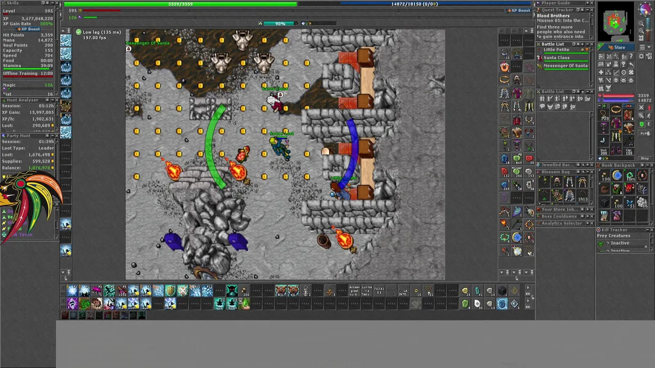Select the 1h15 amulet in Blossom Bag

(x=583, y=195)
